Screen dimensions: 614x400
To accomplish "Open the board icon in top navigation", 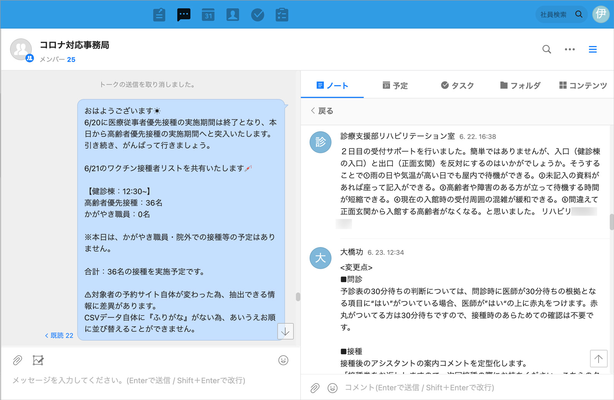I will pyautogui.click(x=159, y=15).
